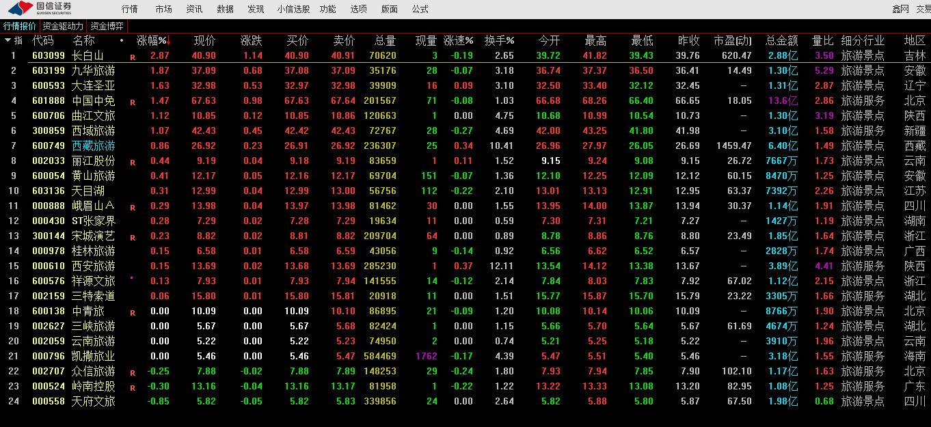Click the Guosen Securities logo icon
This screenshot has width=931, height=427.
(20, 8)
